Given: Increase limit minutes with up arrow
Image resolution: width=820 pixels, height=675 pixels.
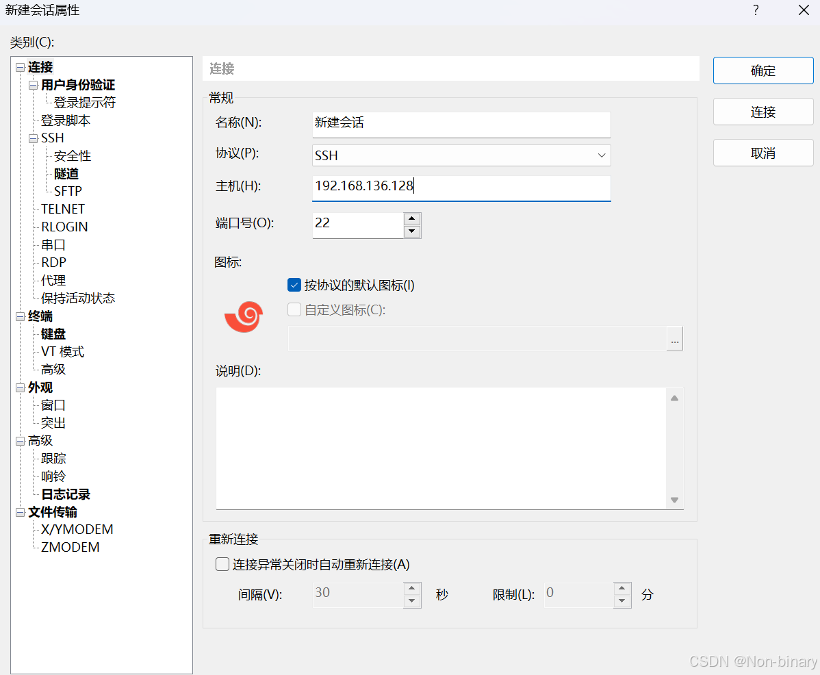Looking at the screenshot, I should point(622,588).
